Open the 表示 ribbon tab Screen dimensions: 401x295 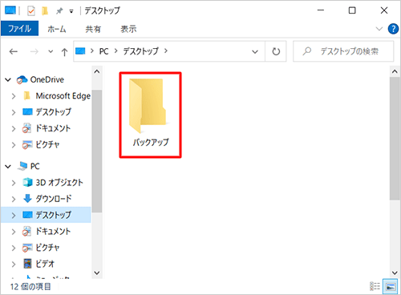pyautogui.click(x=128, y=29)
